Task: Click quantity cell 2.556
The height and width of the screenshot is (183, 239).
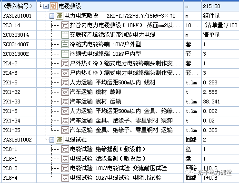Action: (220, 92)
